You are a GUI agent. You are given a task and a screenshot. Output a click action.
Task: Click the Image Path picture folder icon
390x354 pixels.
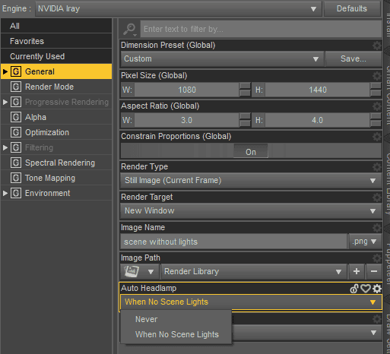tap(132, 271)
